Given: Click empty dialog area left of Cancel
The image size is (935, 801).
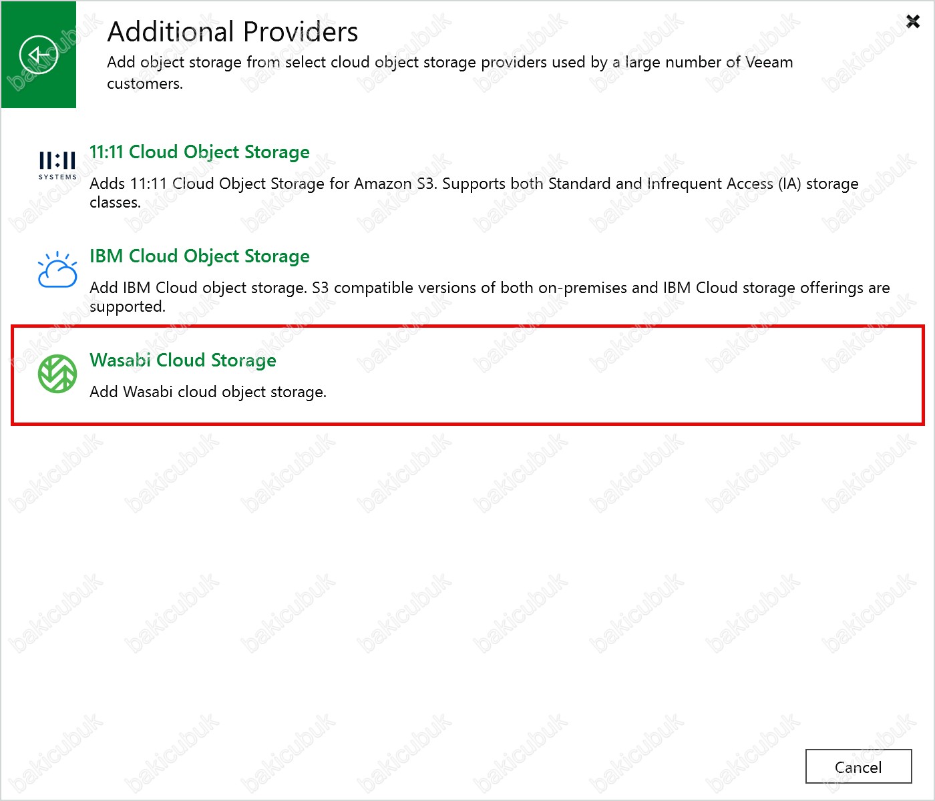Looking at the screenshot, I should 601,766.
